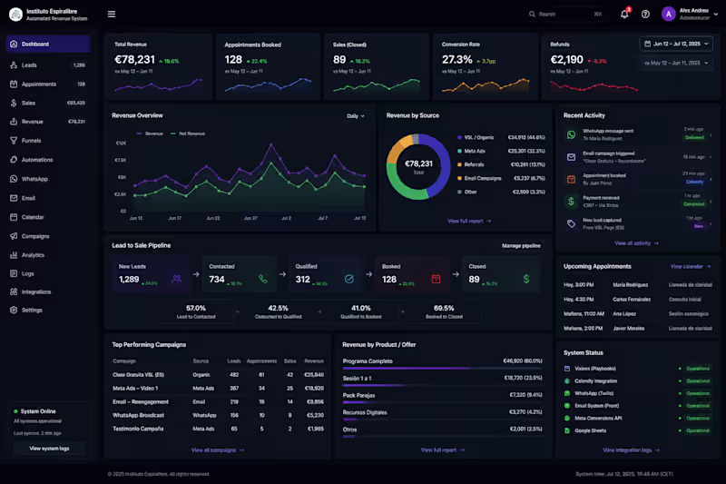The height and width of the screenshot is (484, 726).
Task: Select Calendar in the sidebar
Action: point(48,217)
